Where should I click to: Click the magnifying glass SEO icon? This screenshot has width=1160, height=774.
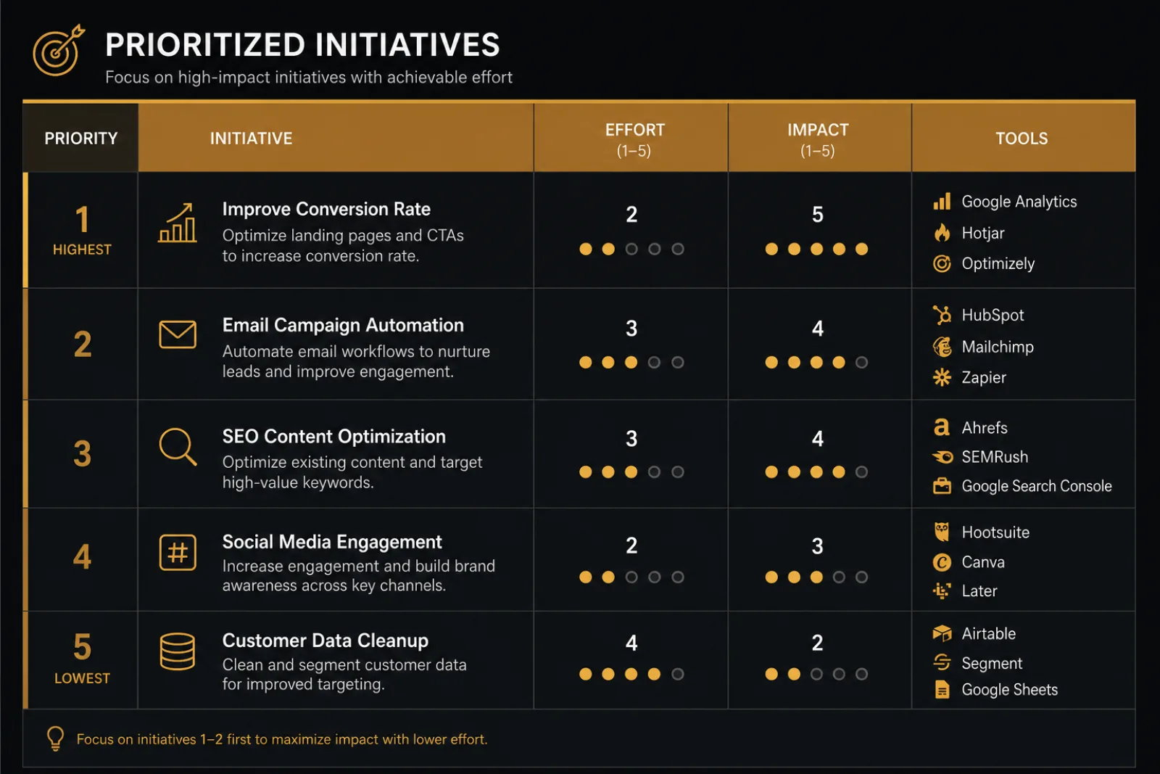tap(178, 446)
